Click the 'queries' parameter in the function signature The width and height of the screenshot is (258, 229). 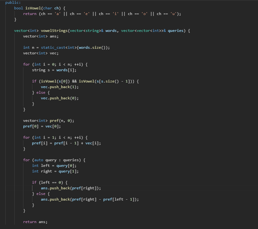tap(175, 31)
